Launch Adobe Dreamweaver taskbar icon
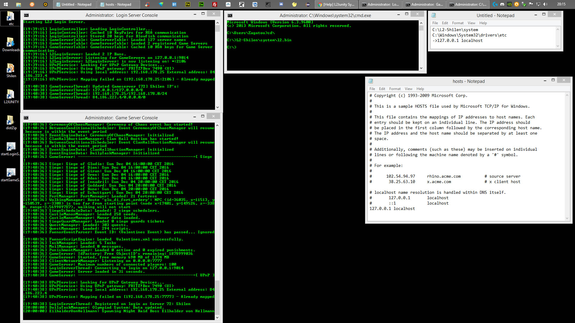This screenshot has height=323, width=575. 201,4
